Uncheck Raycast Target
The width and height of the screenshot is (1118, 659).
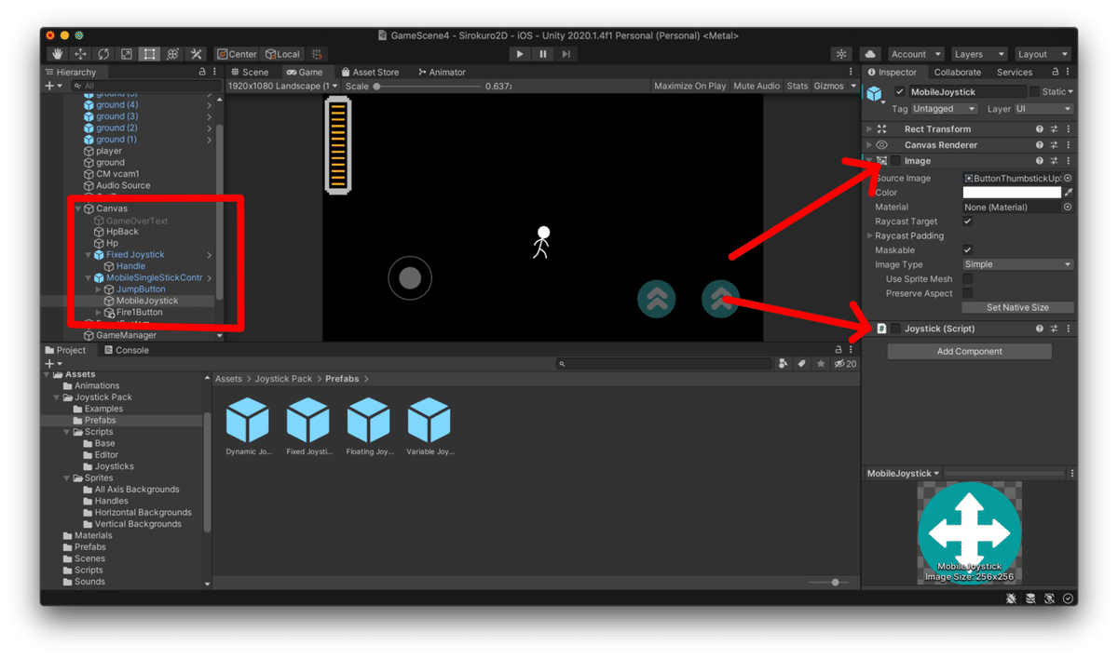[x=967, y=222]
